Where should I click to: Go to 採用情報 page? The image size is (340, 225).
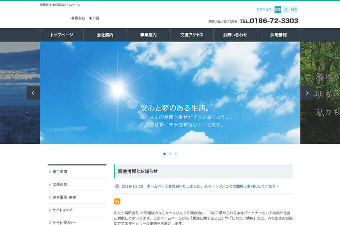point(278,35)
